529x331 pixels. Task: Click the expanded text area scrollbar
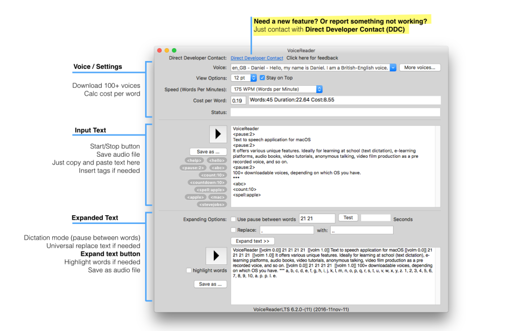[x=438, y=276]
